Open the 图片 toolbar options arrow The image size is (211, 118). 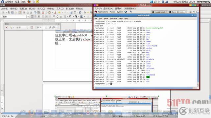coord(56,24)
